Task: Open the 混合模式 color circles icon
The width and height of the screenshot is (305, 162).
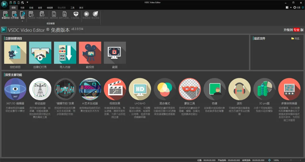Action: coord(165,89)
